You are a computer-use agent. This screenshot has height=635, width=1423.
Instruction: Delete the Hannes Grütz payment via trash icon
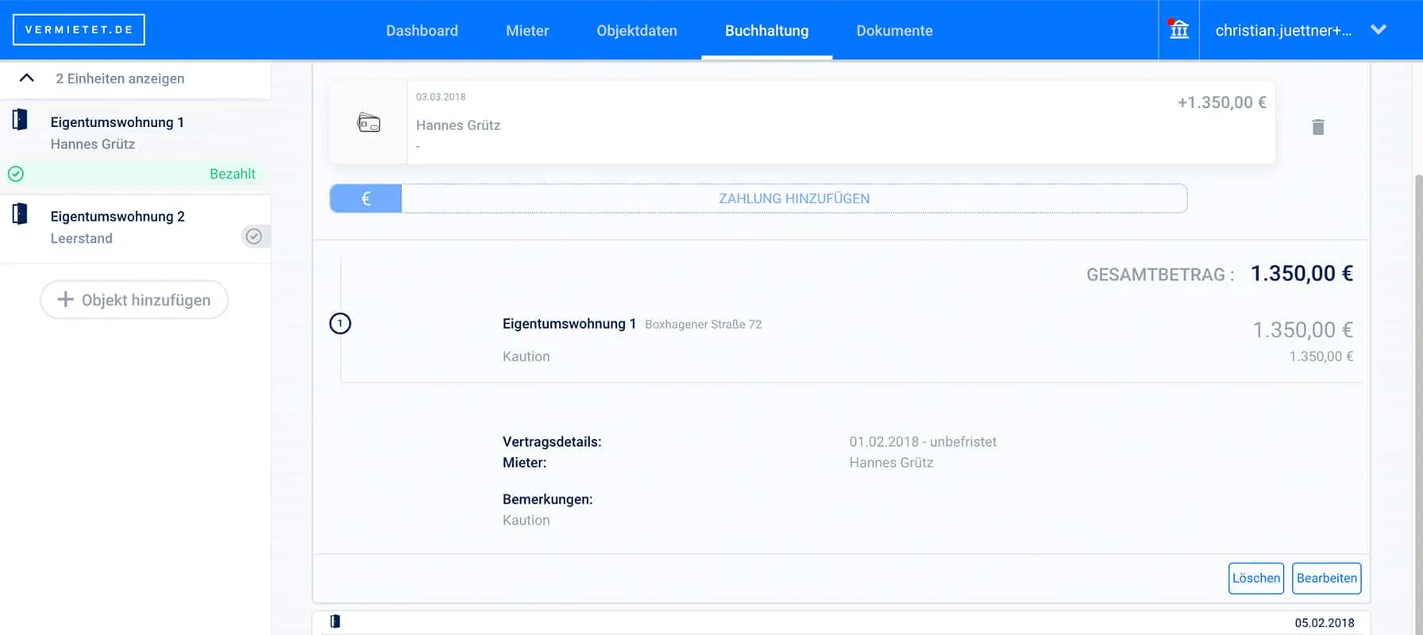[x=1318, y=127]
